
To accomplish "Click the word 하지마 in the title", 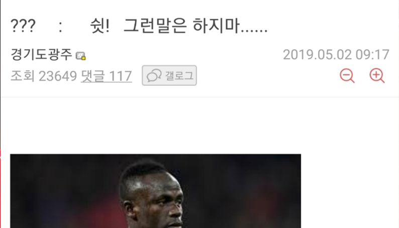I will tap(216, 26).
